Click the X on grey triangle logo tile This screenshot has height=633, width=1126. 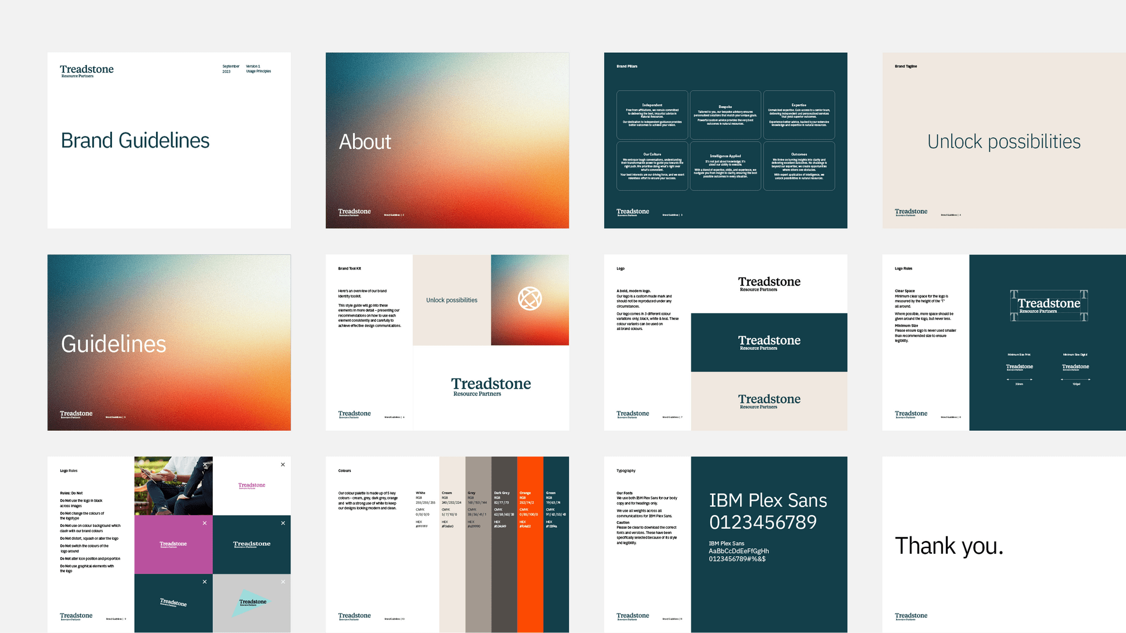[283, 581]
